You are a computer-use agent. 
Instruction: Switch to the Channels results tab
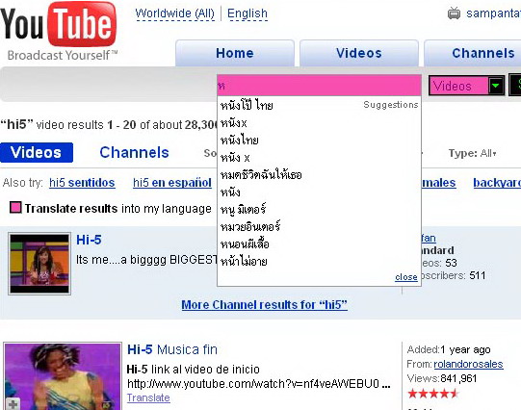coord(134,153)
